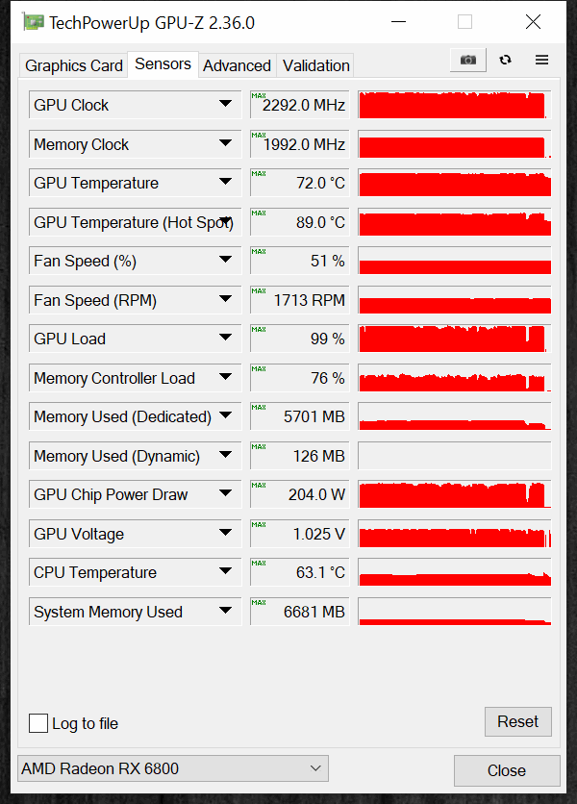Image resolution: width=577 pixels, height=804 pixels.
Task: Click the Reset button
Action: 518,721
